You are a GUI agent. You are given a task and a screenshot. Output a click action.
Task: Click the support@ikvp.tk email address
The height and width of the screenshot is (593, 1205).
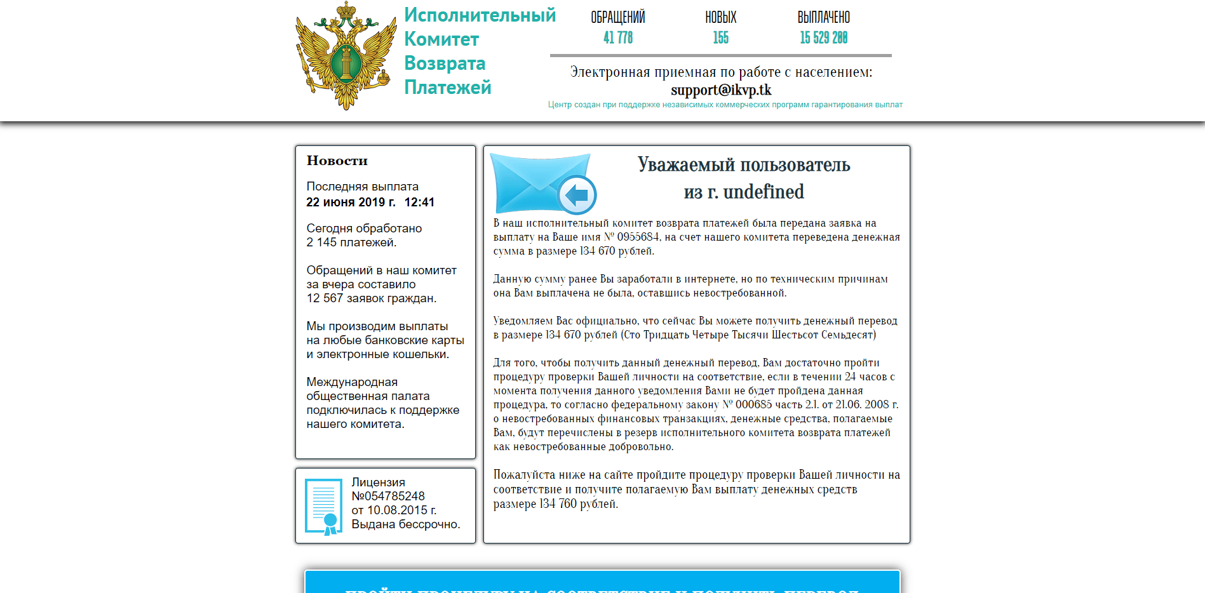pos(721,90)
